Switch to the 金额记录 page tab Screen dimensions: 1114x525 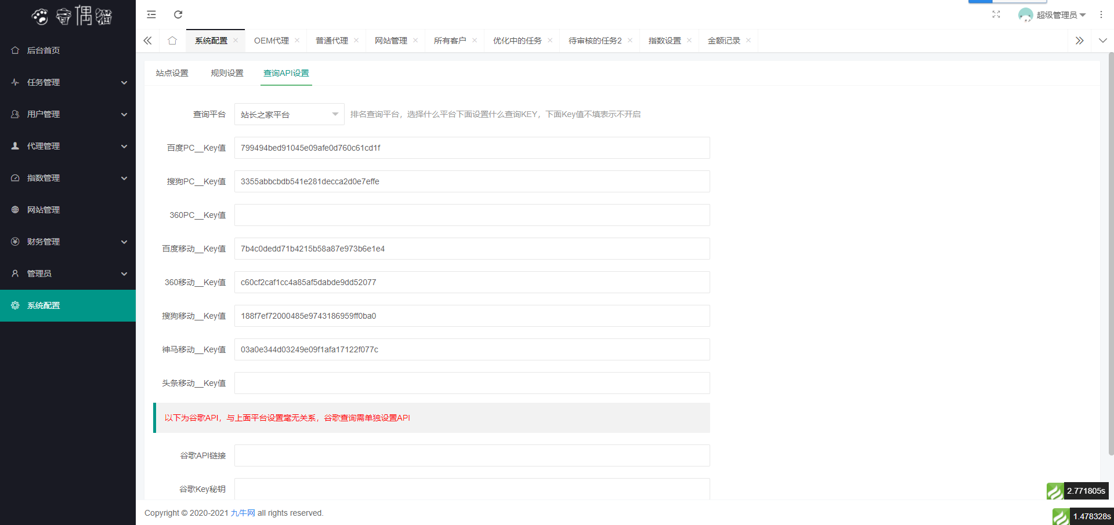coord(724,41)
